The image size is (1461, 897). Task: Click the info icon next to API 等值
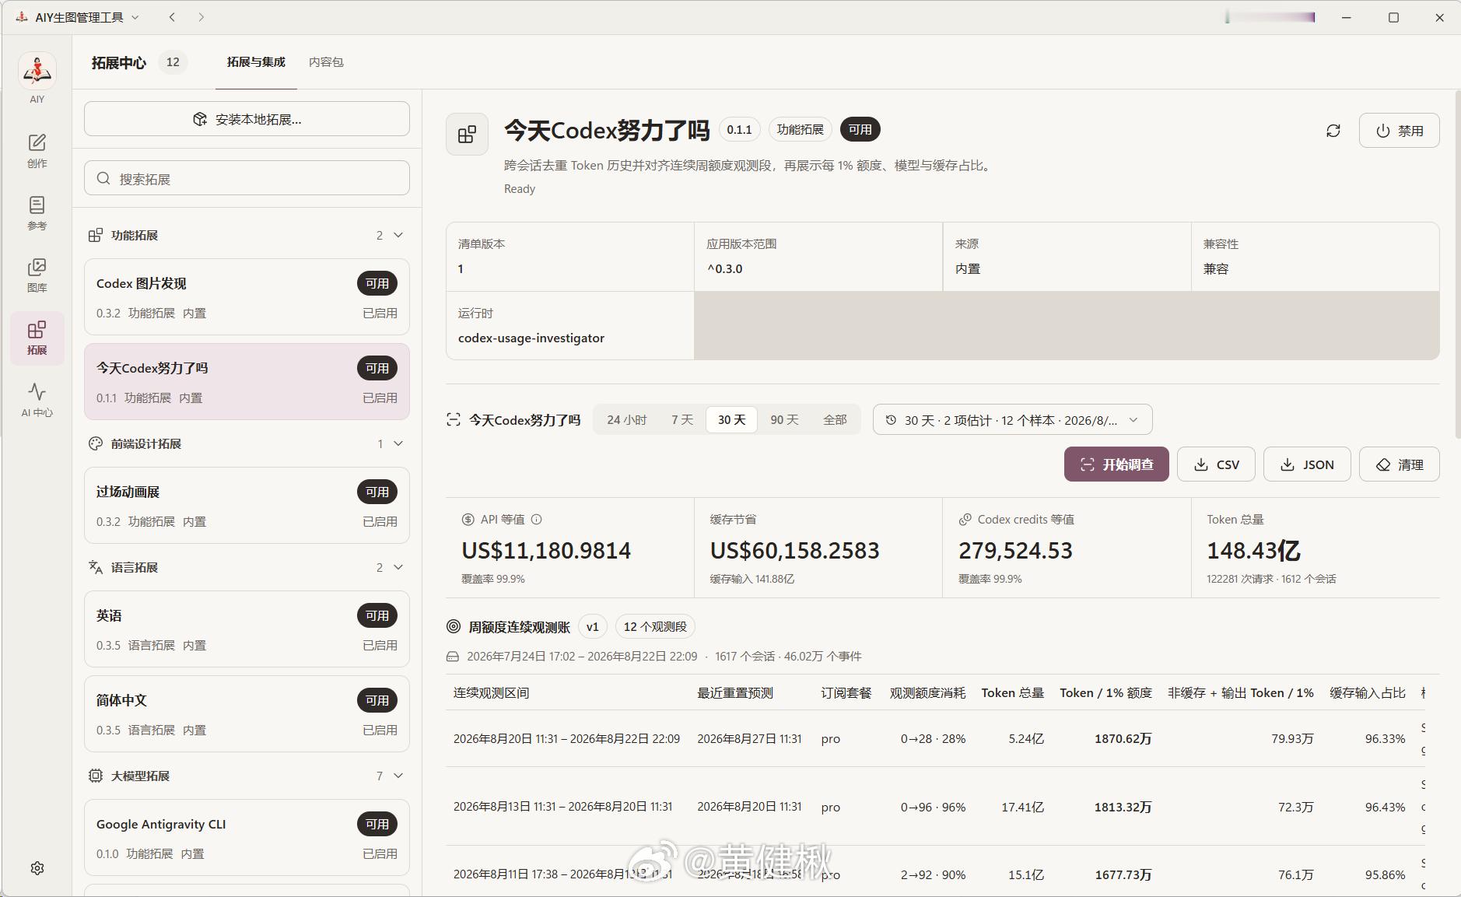pyautogui.click(x=536, y=519)
